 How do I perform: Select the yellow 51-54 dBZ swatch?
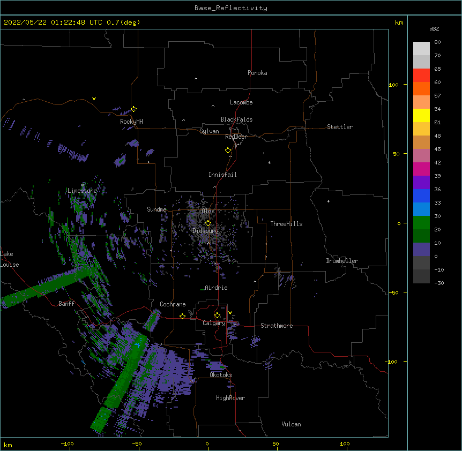click(421, 115)
